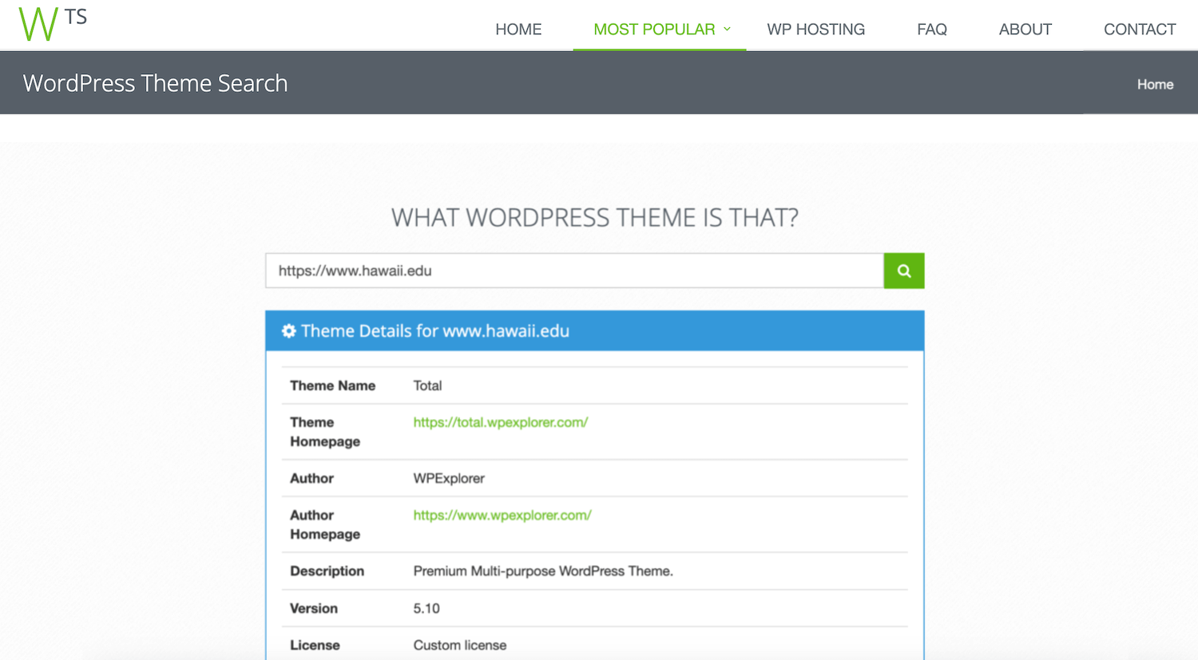Select the author value 'WPExplorer'
Screen dimensions: 1198x660
[x=449, y=478]
